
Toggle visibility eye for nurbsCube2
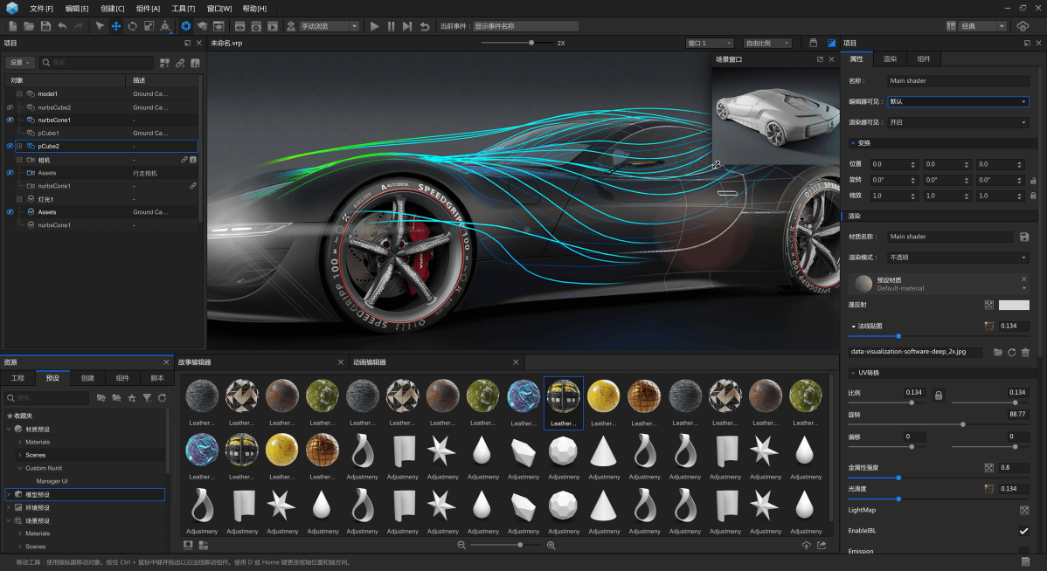pyautogui.click(x=10, y=107)
